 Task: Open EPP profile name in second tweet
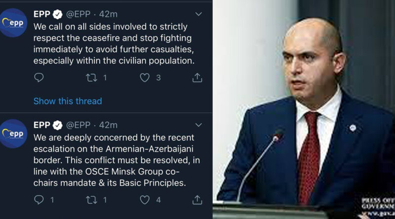point(42,125)
